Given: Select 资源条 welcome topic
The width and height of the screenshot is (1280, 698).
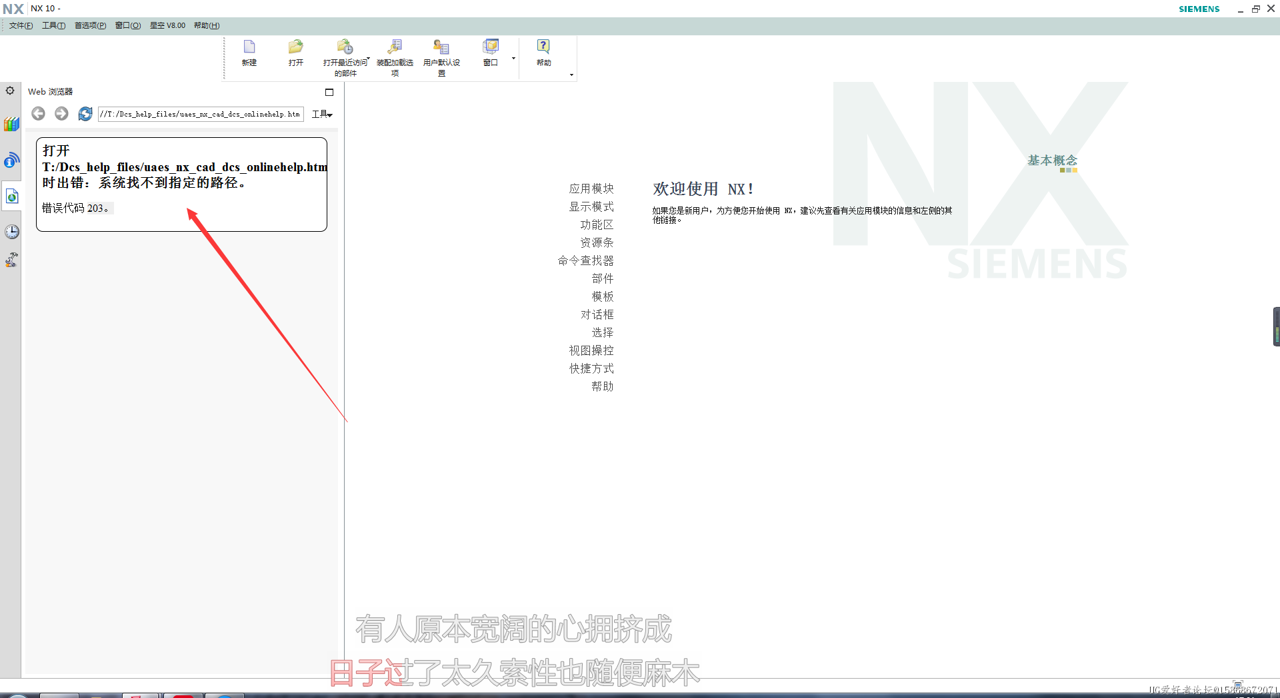Looking at the screenshot, I should click(597, 242).
